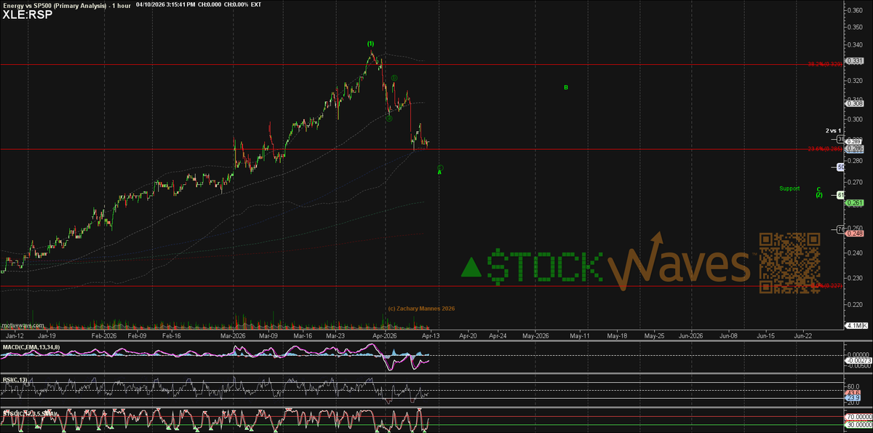873x433 pixels.
Task: Select the 38.2%(0.329) Fibonacci label
Action: click(826, 64)
